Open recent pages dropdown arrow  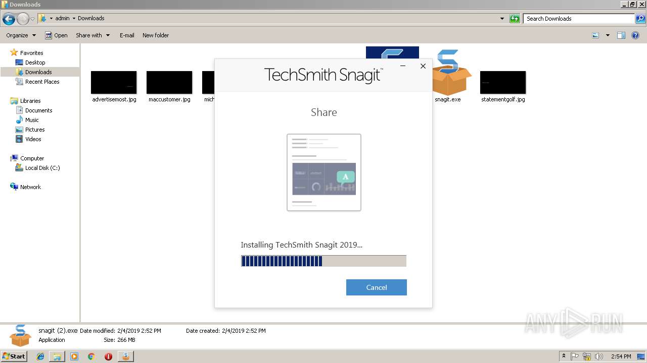click(33, 19)
